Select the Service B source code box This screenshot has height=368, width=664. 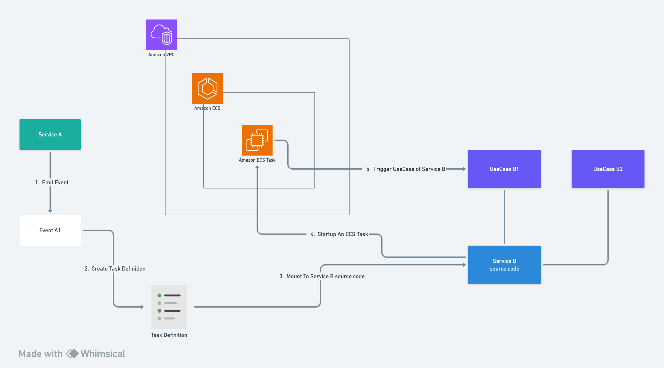[x=504, y=265]
